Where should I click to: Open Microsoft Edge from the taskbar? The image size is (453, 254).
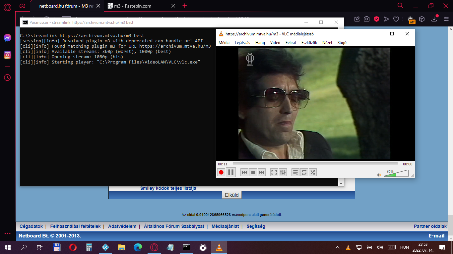pyautogui.click(x=138, y=247)
